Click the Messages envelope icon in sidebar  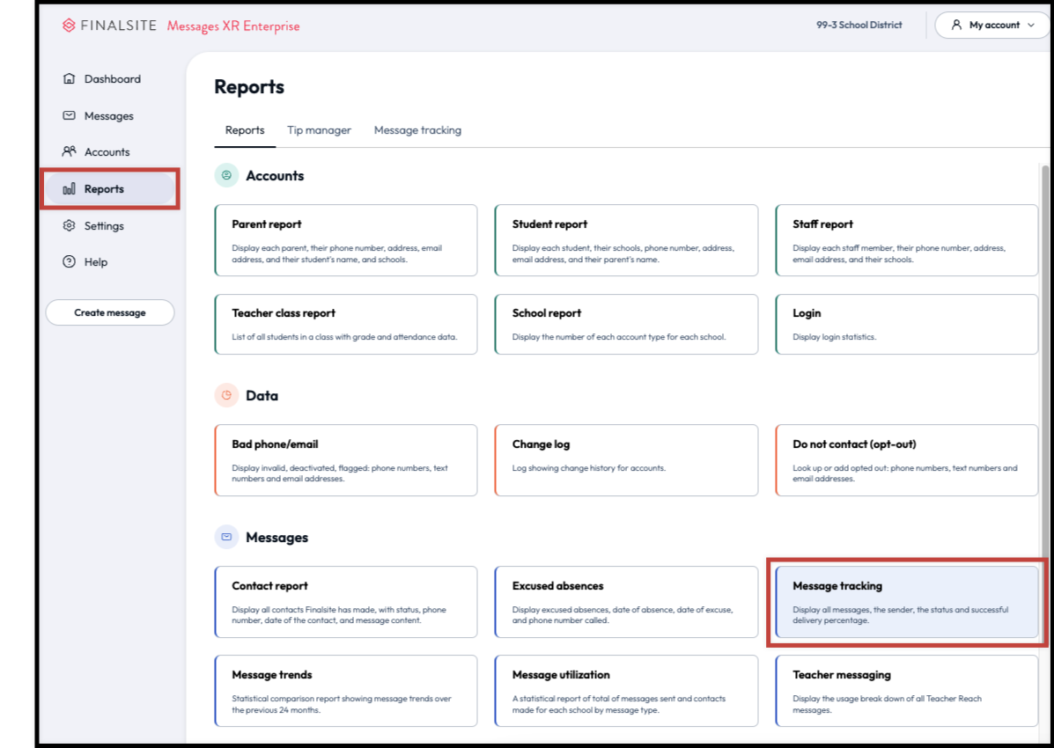tap(69, 116)
